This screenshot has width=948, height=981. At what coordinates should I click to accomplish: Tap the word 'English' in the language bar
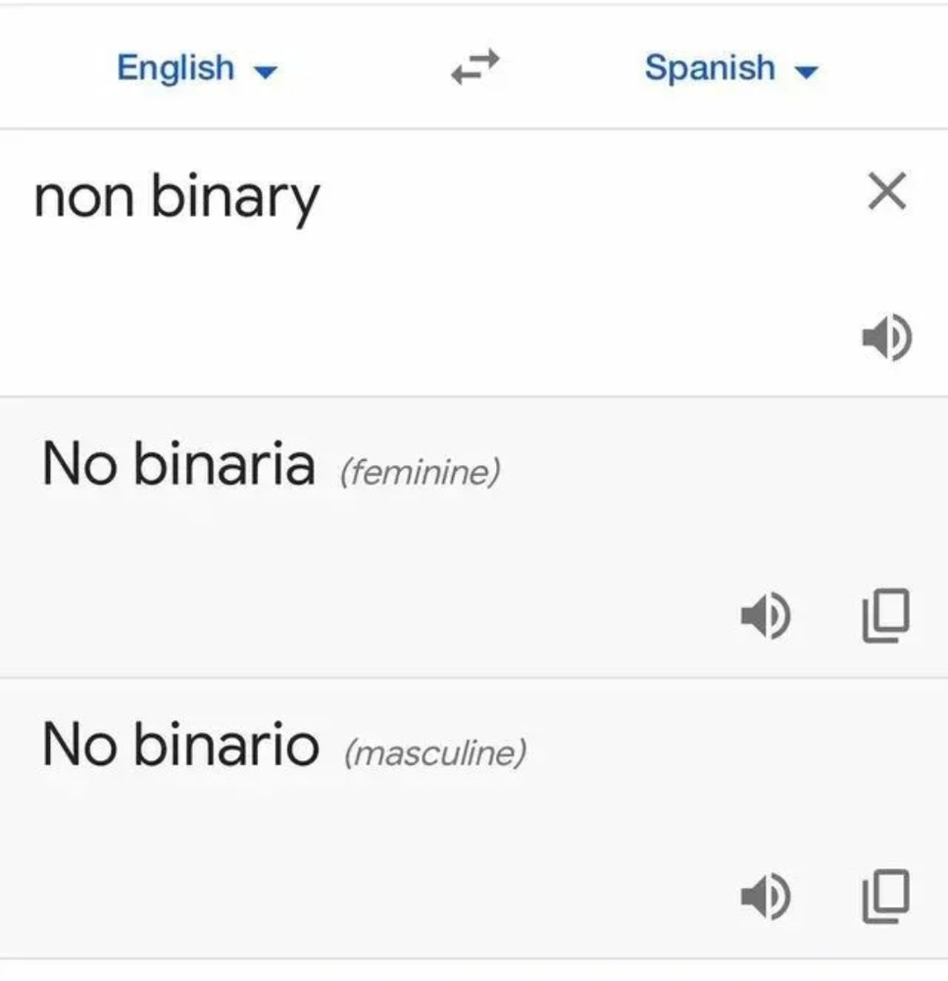175,69
